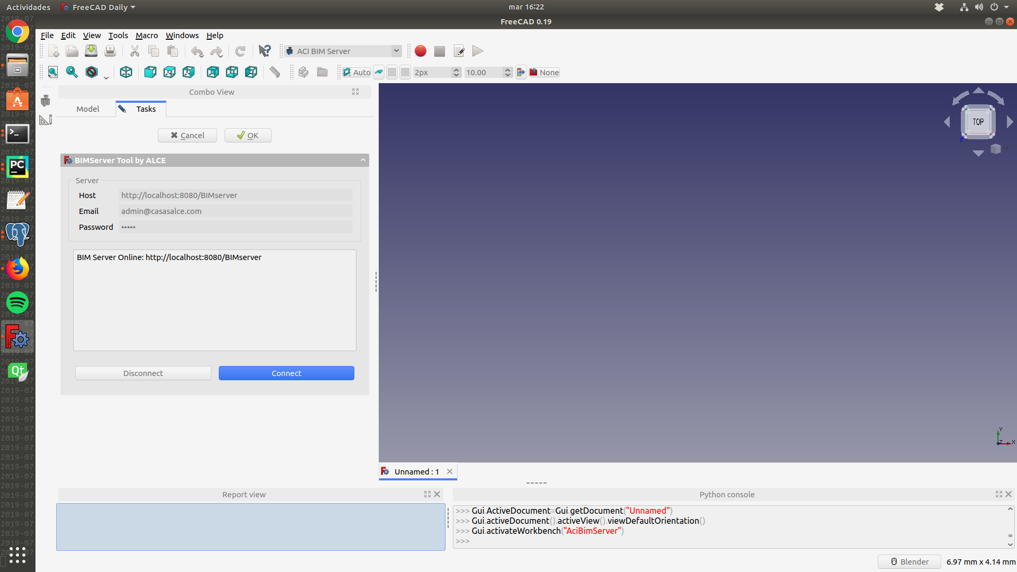Click the 10.00 font size field

coord(484,73)
